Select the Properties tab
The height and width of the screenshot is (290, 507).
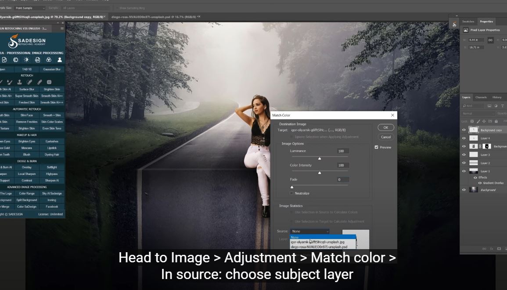[486, 22]
